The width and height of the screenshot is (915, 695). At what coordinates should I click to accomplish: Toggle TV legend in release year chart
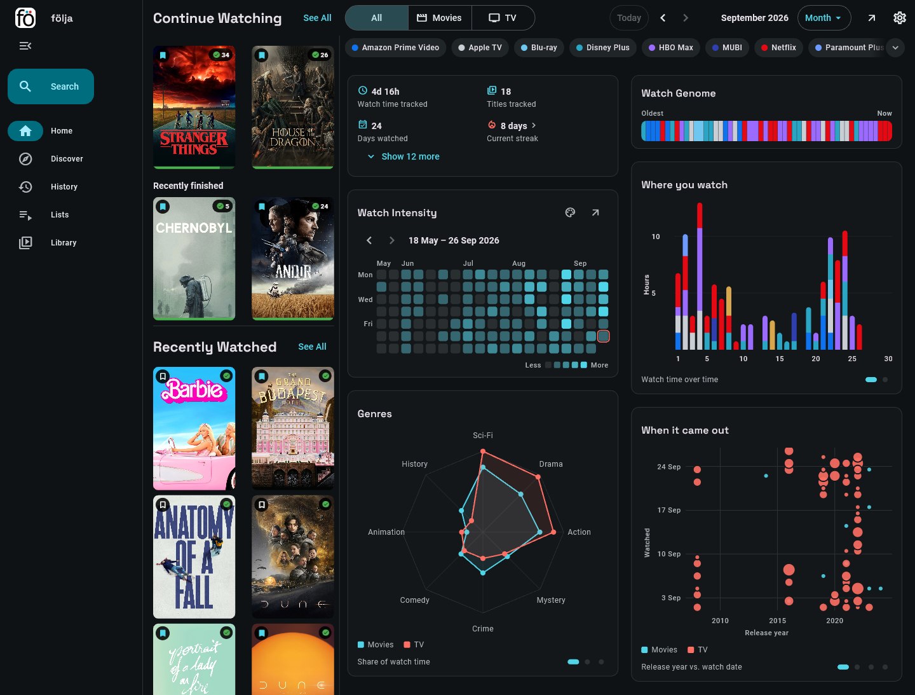[x=697, y=650]
